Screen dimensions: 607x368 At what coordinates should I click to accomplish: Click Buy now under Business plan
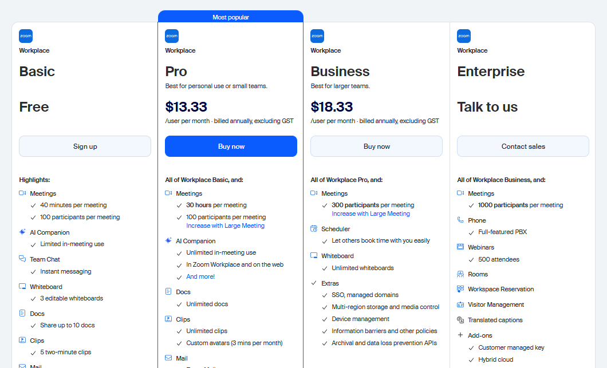[376, 147]
